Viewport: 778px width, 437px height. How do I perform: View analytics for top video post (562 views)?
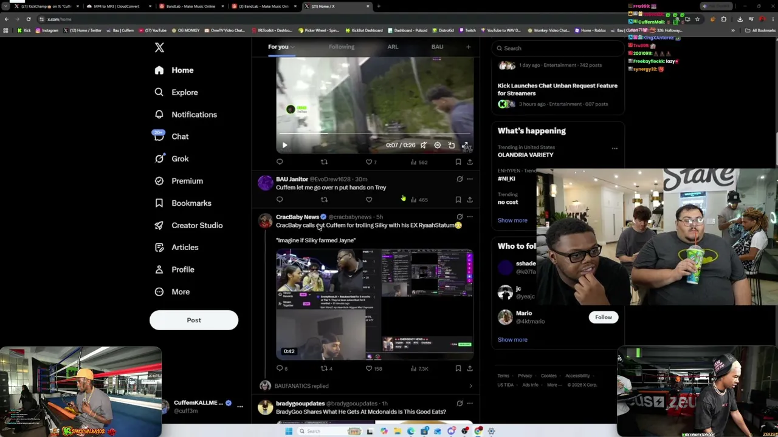pos(419,162)
